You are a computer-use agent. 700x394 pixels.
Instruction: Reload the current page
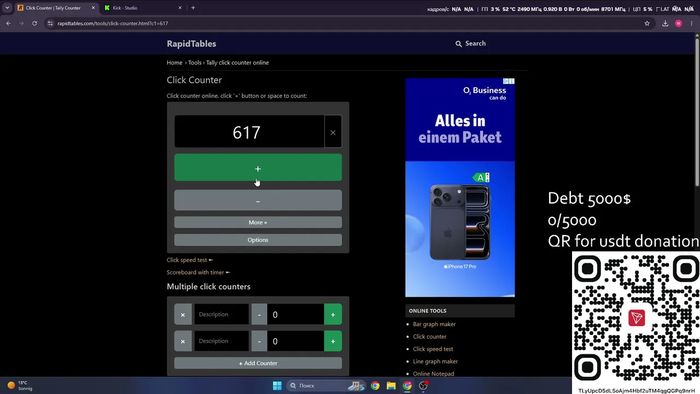34,24
